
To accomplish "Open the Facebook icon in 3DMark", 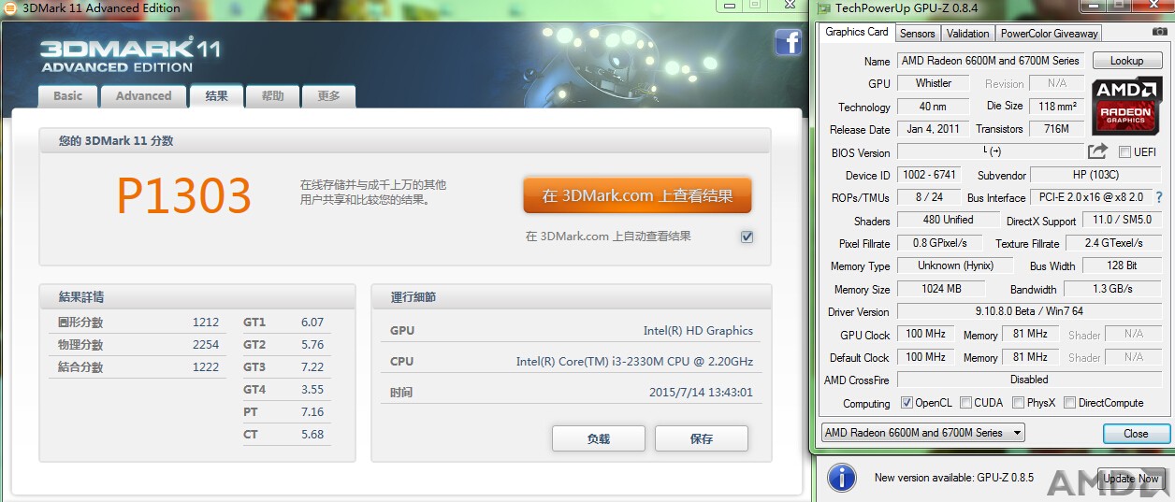I will (788, 42).
